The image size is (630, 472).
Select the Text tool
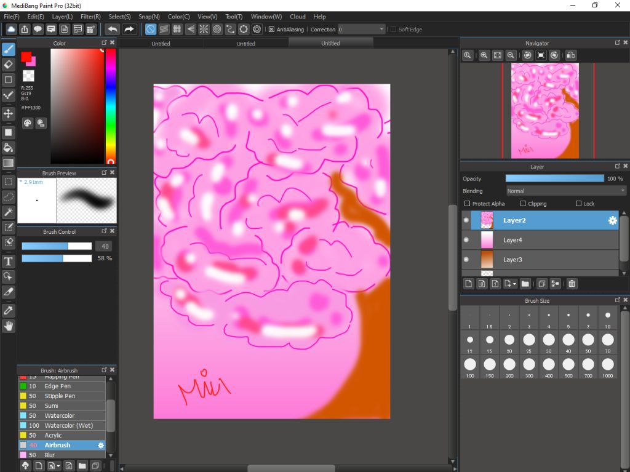(x=8, y=262)
